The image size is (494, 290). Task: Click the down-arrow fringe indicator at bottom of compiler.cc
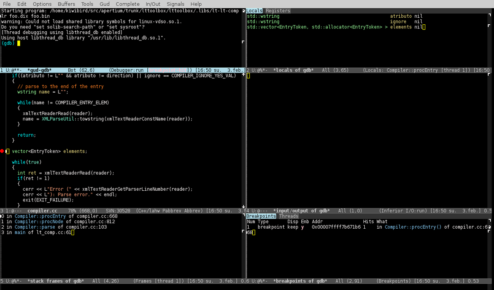click(x=243, y=206)
